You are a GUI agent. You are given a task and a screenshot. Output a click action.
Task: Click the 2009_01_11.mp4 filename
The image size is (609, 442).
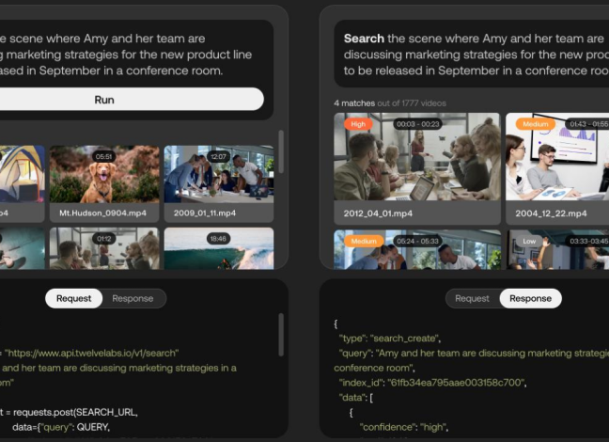pyautogui.click(x=205, y=213)
